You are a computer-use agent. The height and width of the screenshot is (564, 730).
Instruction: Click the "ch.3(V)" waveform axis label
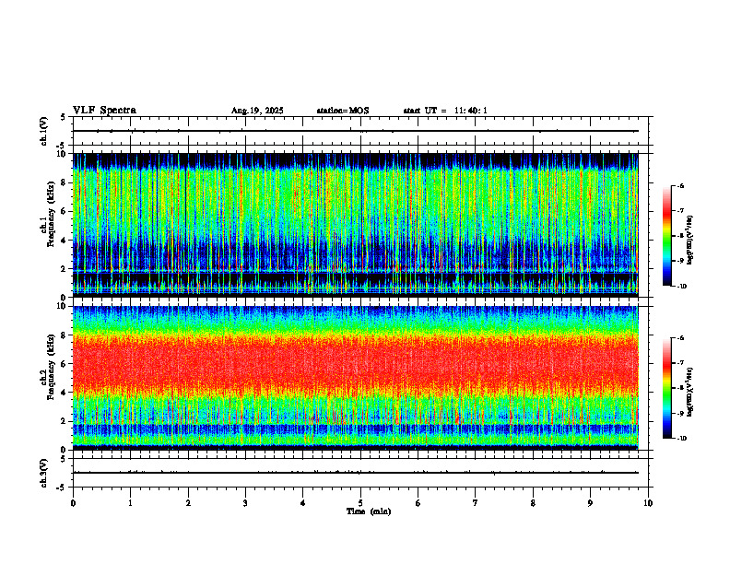44,473
